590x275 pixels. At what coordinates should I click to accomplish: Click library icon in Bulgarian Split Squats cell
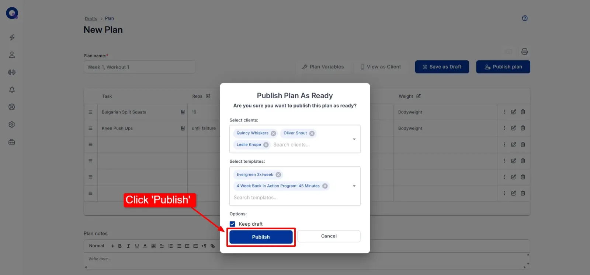[x=183, y=112]
